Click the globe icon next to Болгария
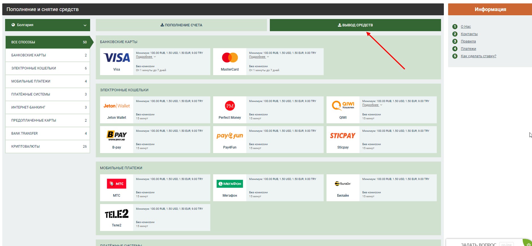 13,25
